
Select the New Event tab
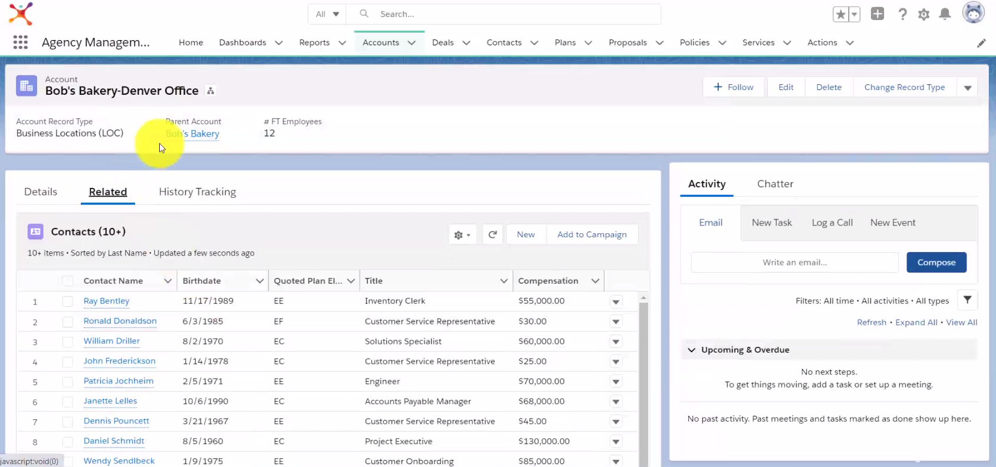893,223
